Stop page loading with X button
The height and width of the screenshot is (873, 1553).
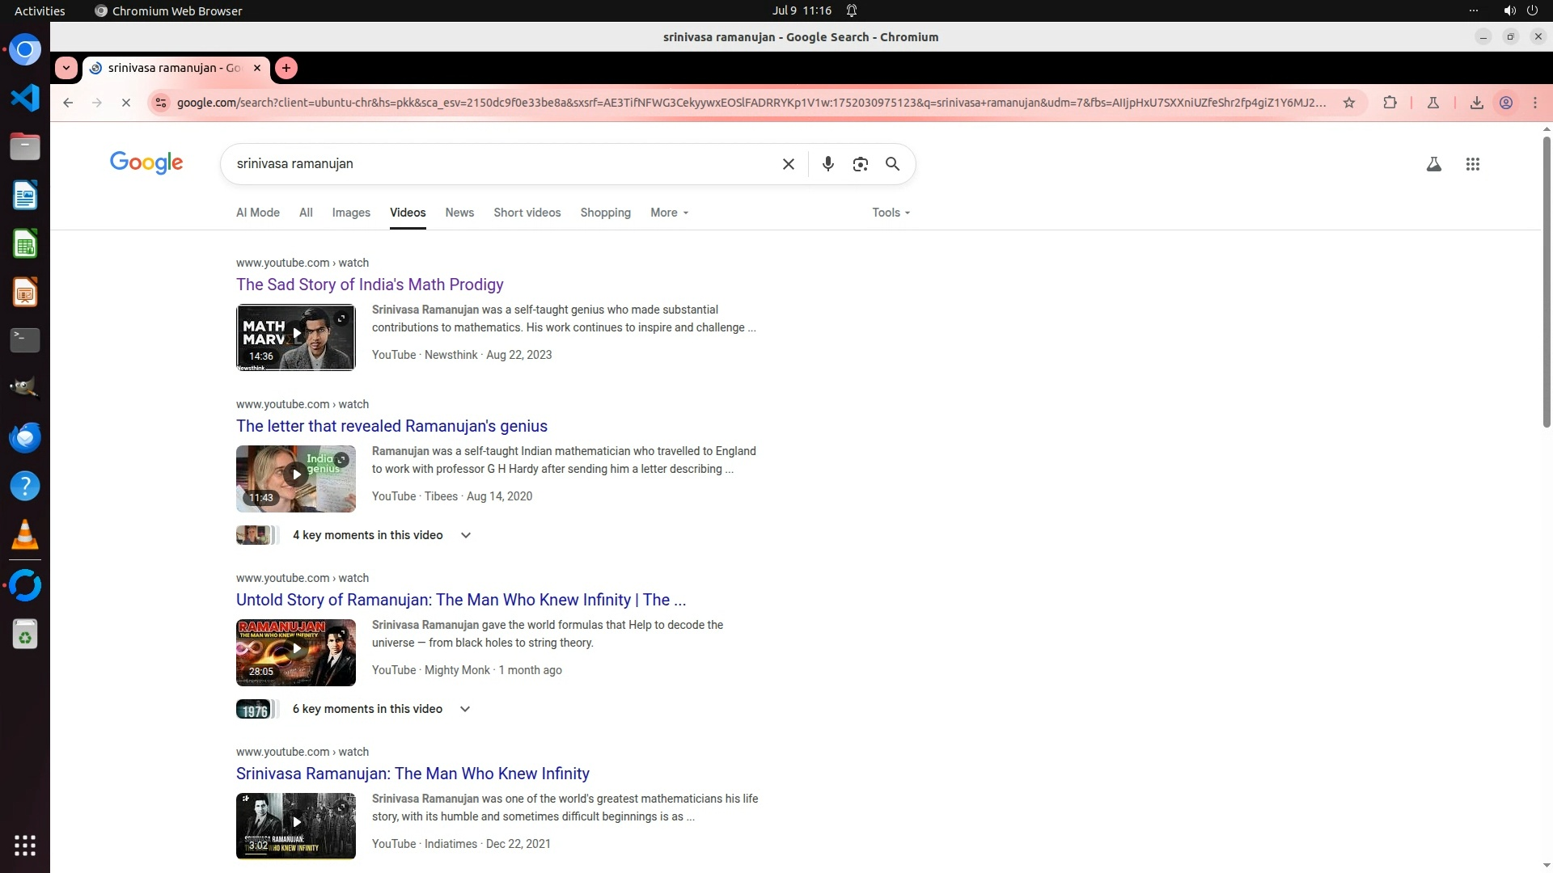pos(125,103)
